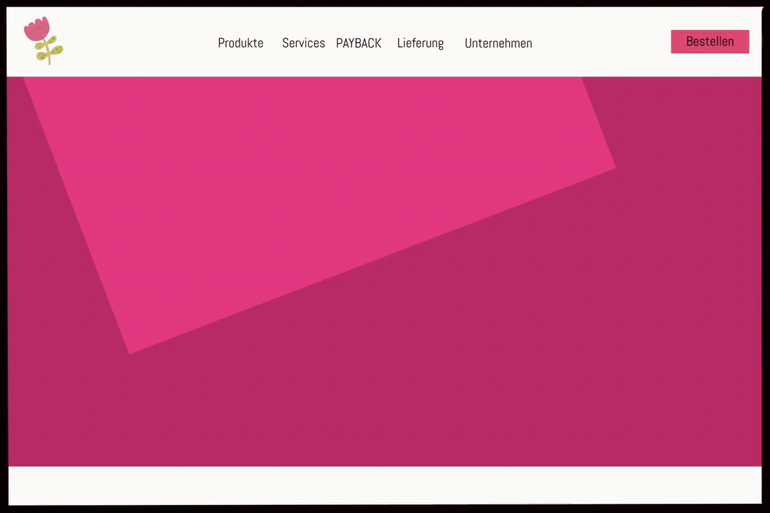
Task: Go to the Lieferung page
Action: pos(421,43)
